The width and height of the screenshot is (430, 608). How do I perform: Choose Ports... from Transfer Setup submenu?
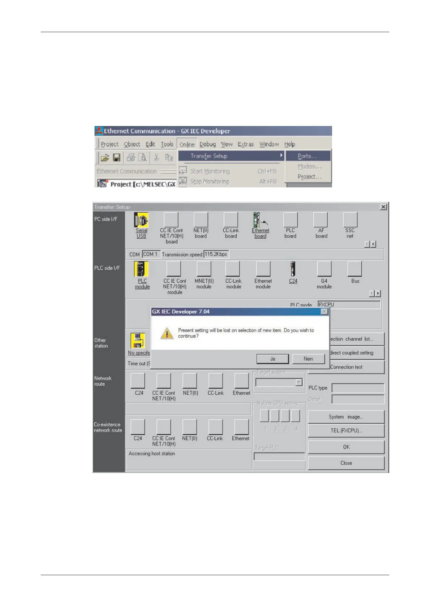tap(308, 156)
